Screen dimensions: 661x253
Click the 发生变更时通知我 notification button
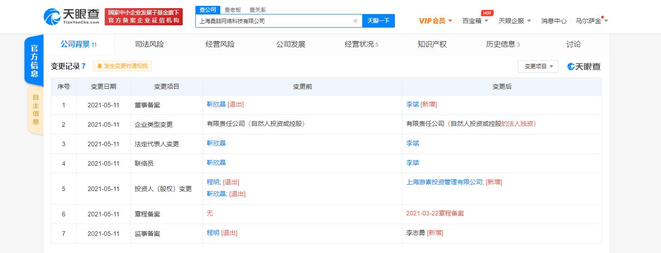122,66
